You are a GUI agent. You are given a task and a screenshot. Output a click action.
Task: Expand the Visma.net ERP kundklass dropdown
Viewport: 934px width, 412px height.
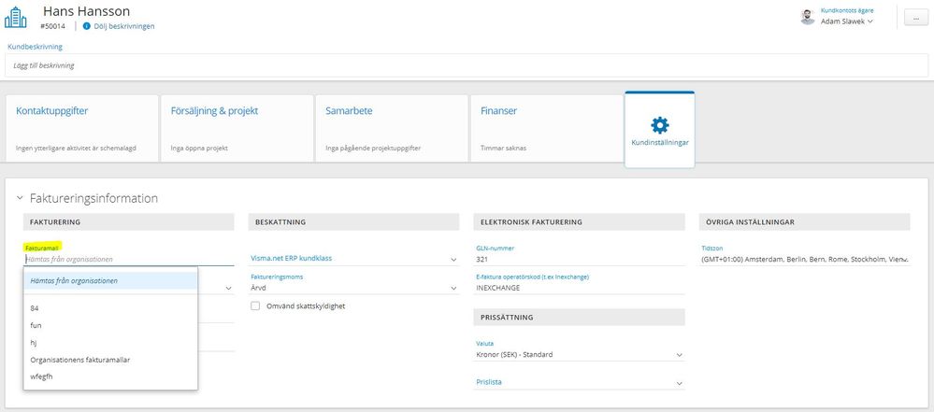coord(353,259)
